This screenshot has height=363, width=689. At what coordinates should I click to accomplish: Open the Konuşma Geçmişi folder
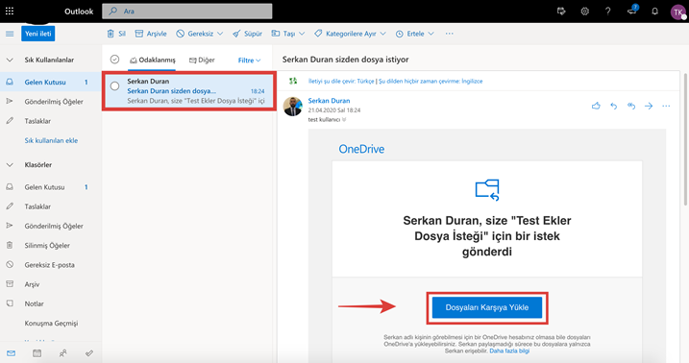pos(51,323)
